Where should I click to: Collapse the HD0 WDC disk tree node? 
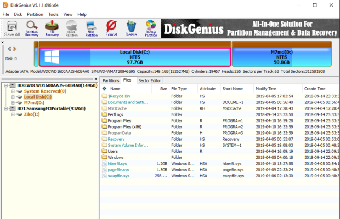6,85
